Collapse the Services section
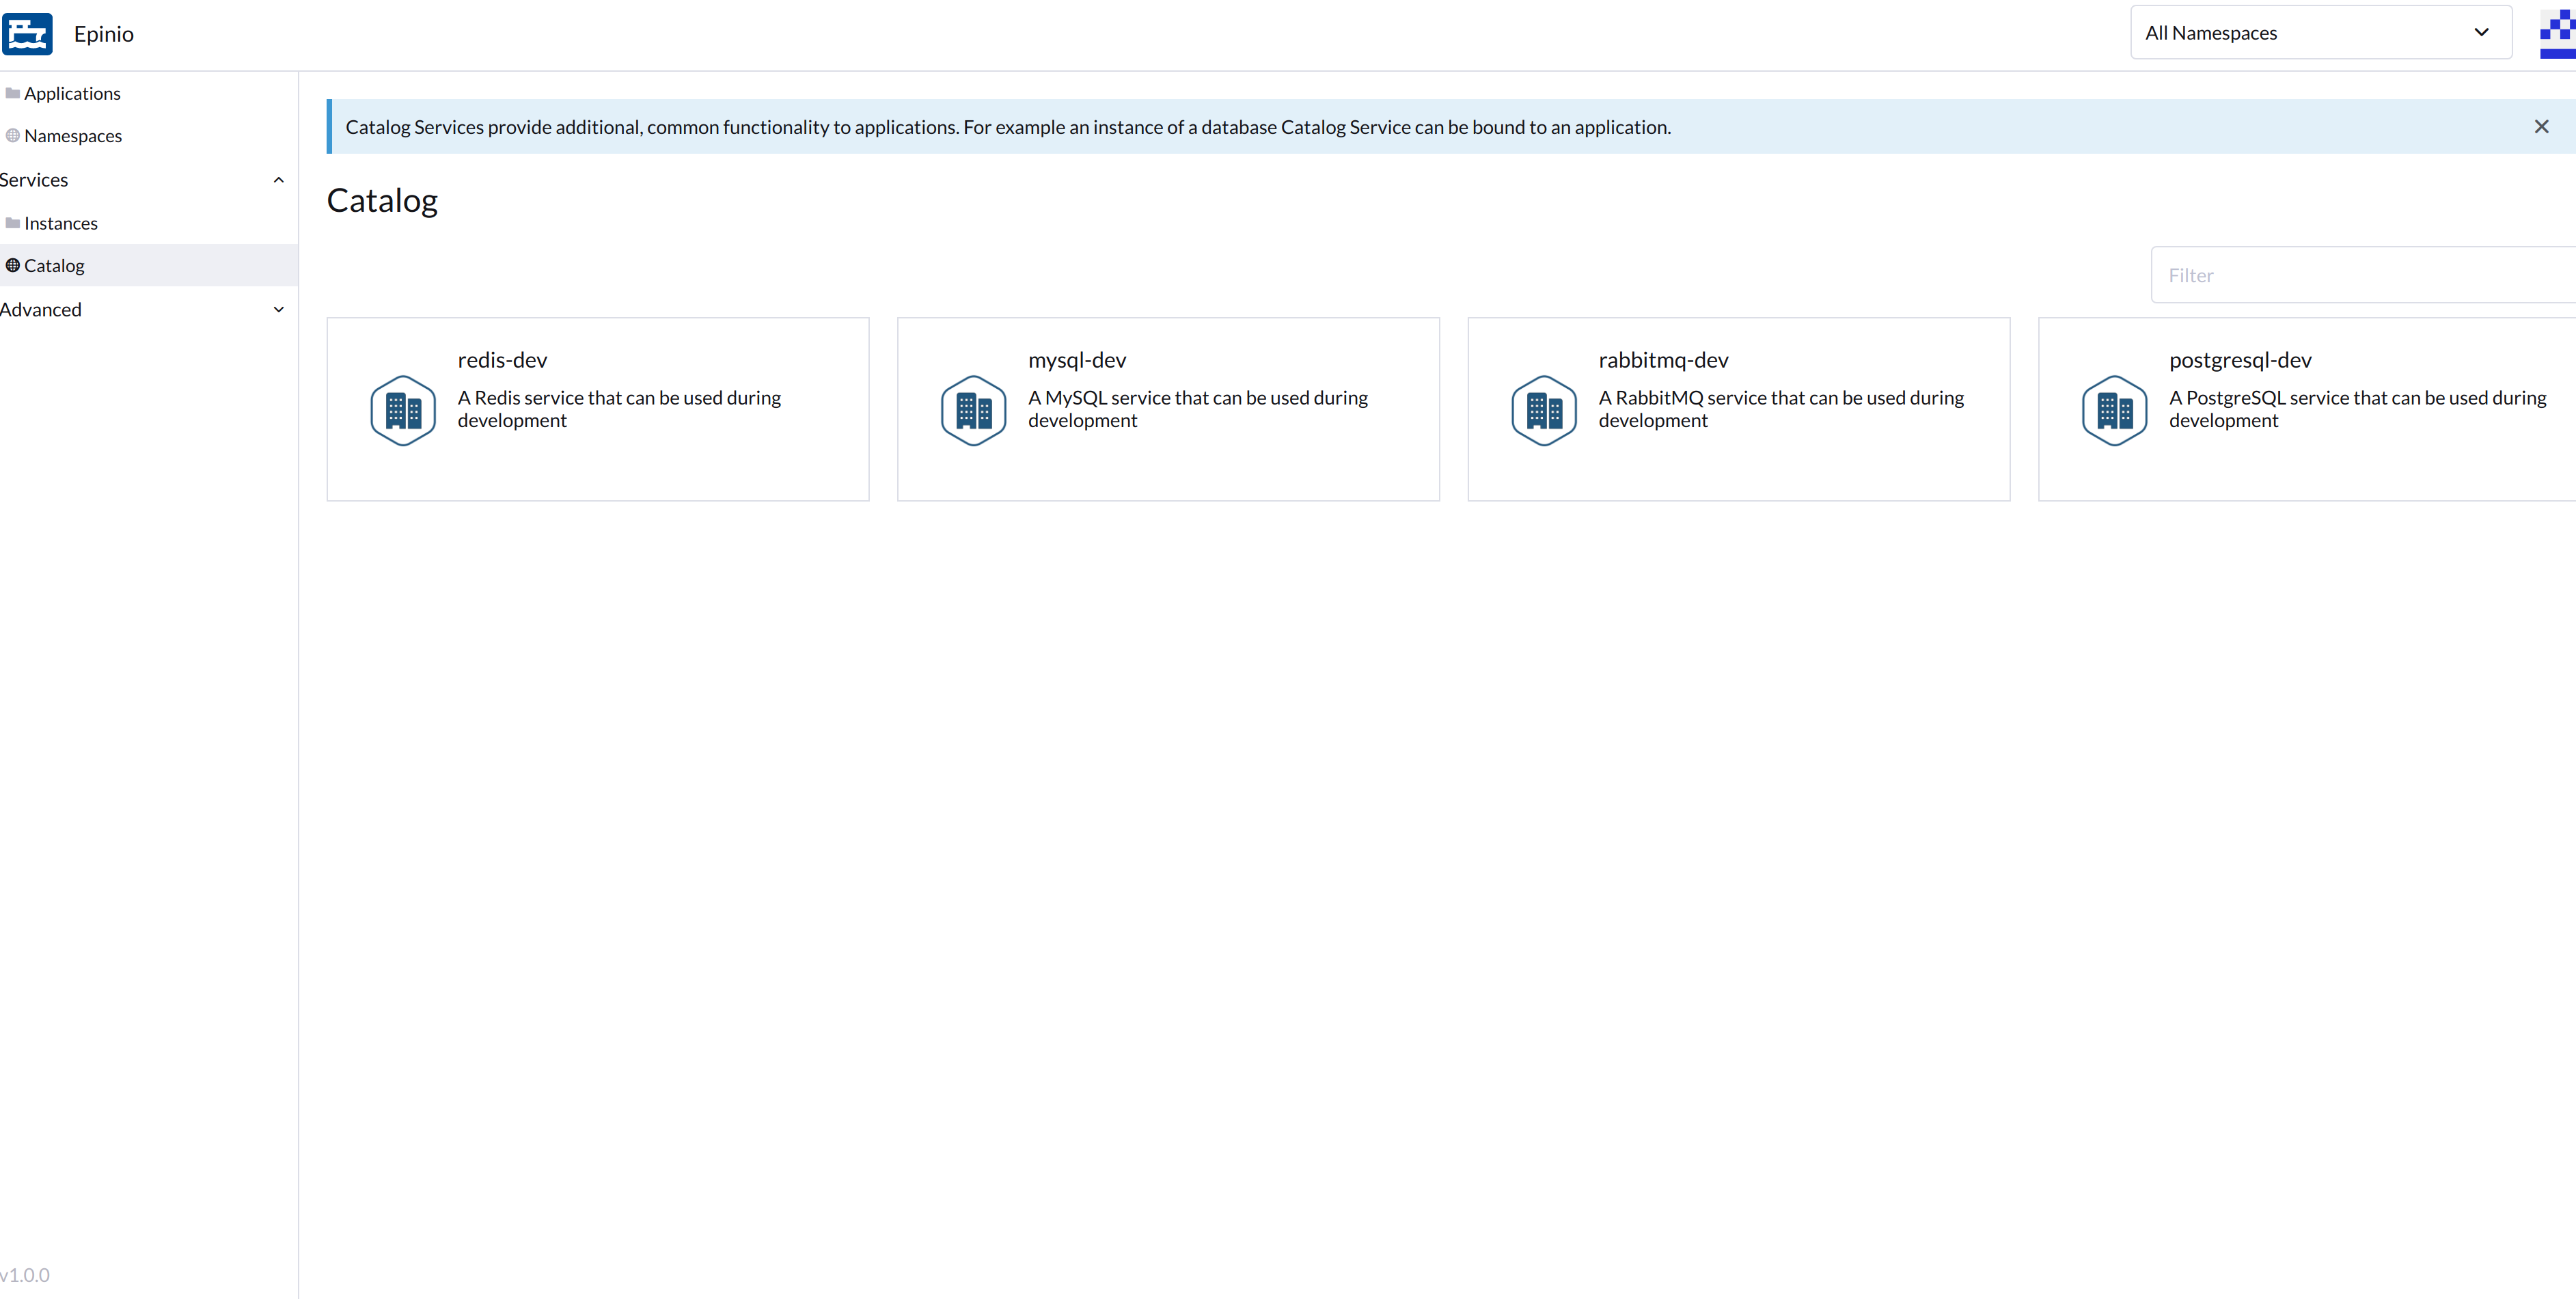The image size is (2576, 1299). pyautogui.click(x=278, y=179)
